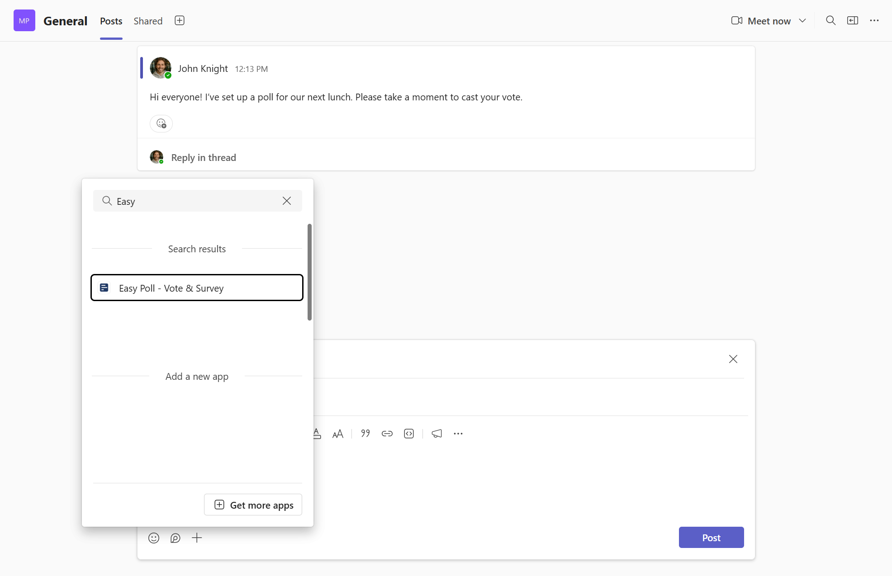This screenshot has height=576, width=892.
Task: Add a new tab with plus icon
Action: point(180,20)
